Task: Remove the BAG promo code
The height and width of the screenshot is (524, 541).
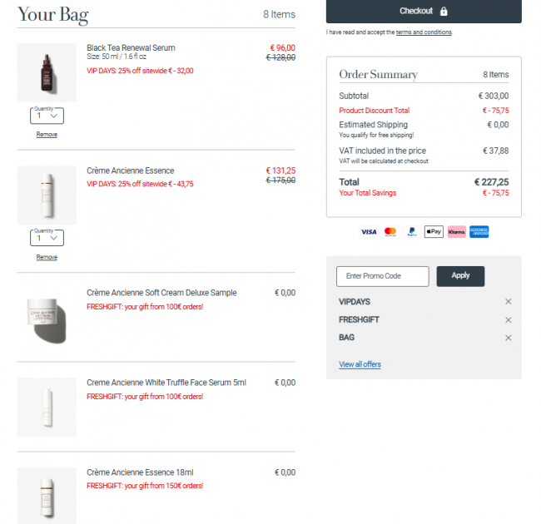Action: 509,338
